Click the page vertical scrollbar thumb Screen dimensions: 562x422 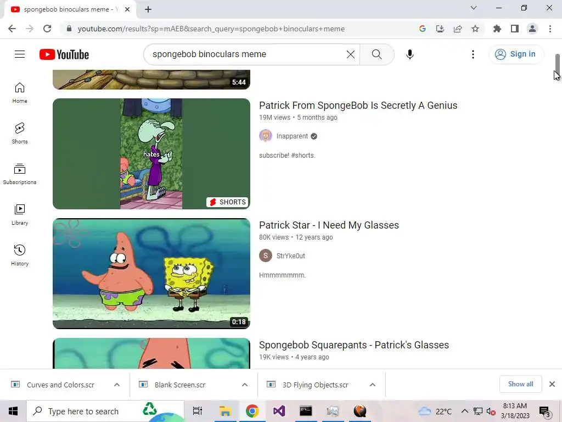pos(558,64)
